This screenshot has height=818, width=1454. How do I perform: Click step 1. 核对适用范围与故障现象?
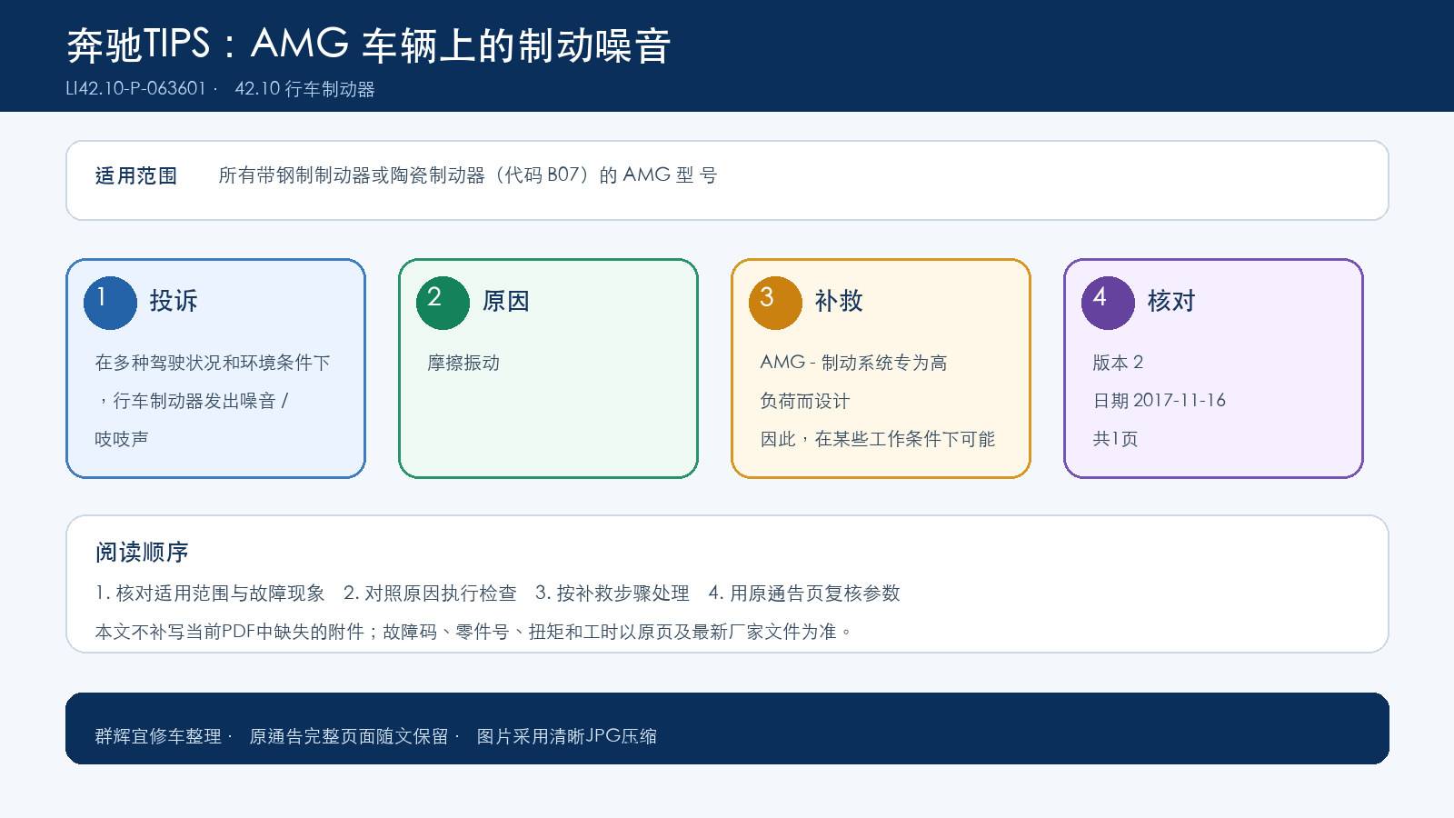(x=210, y=594)
